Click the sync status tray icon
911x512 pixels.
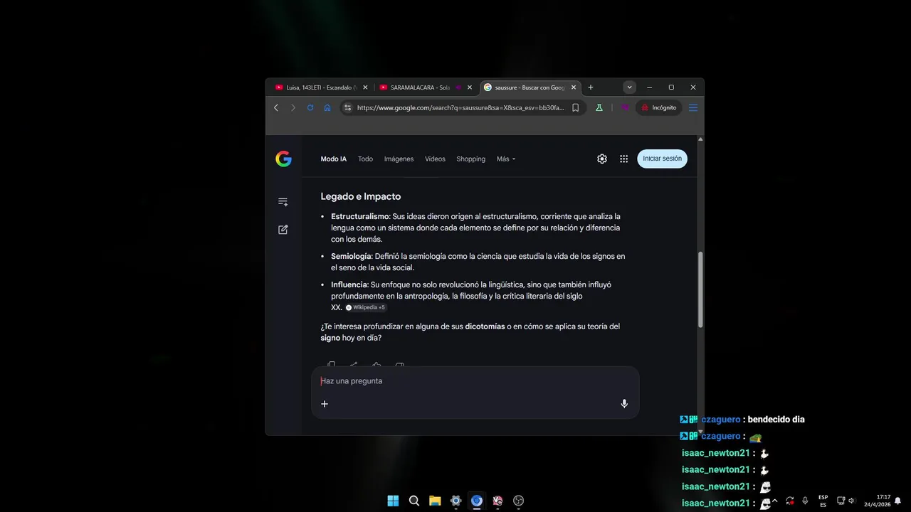[x=789, y=501]
